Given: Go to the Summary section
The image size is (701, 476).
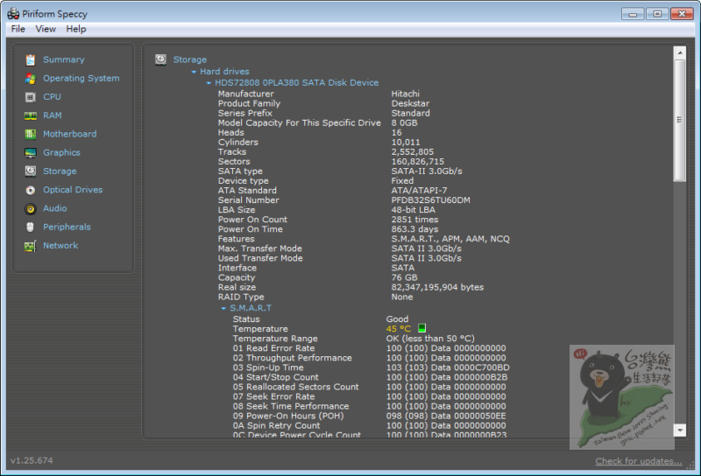Looking at the screenshot, I should click(63, 59).
